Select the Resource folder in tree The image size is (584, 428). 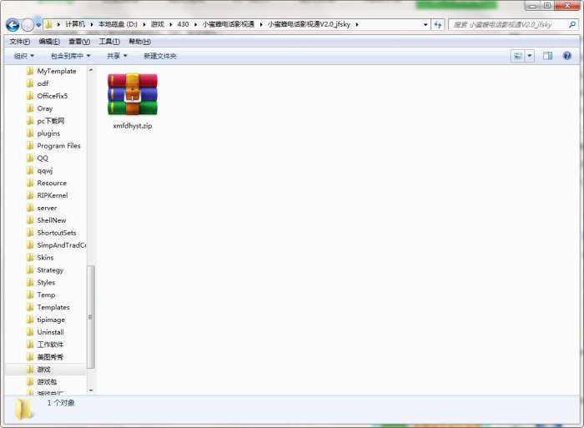(47, 183)
